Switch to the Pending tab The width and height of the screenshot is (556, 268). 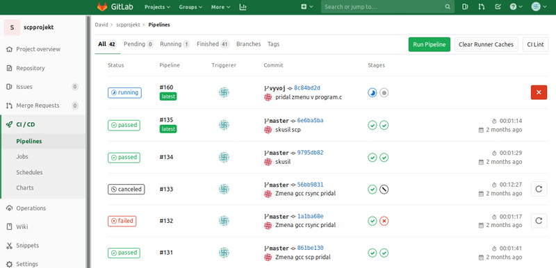[138, 44]
